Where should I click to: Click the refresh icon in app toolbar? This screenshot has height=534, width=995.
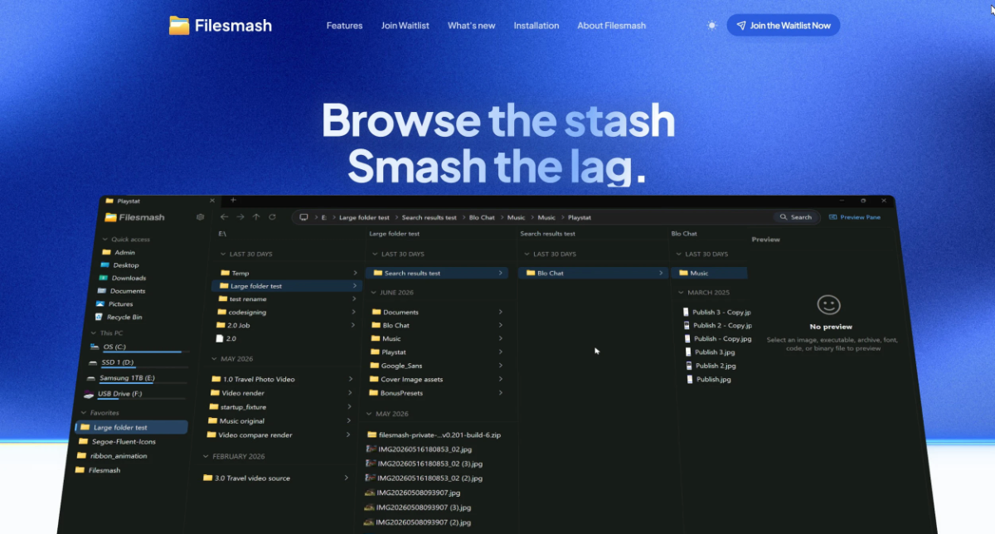272,217
